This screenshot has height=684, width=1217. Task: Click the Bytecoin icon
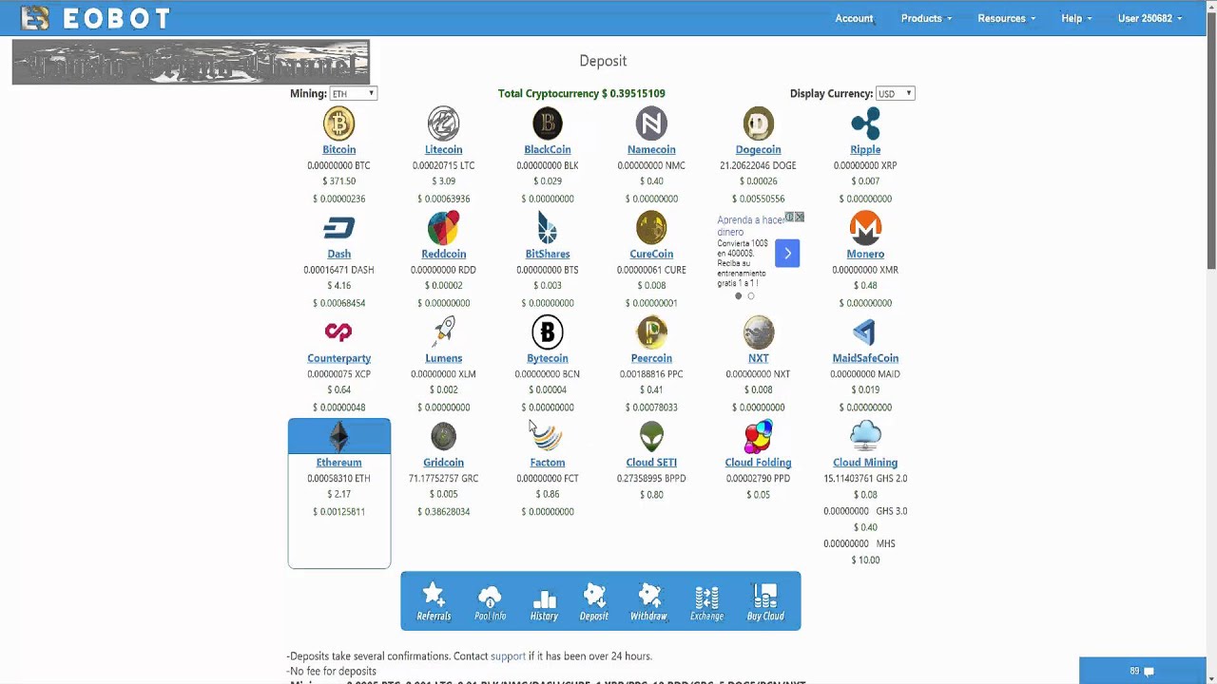(x=548, y=332)
